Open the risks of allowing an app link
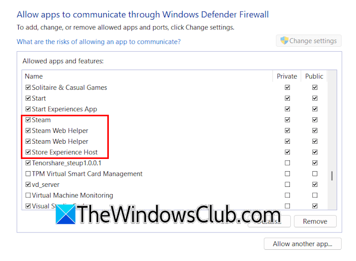This screenshot has width=356, height=261. tap(99, 42)
